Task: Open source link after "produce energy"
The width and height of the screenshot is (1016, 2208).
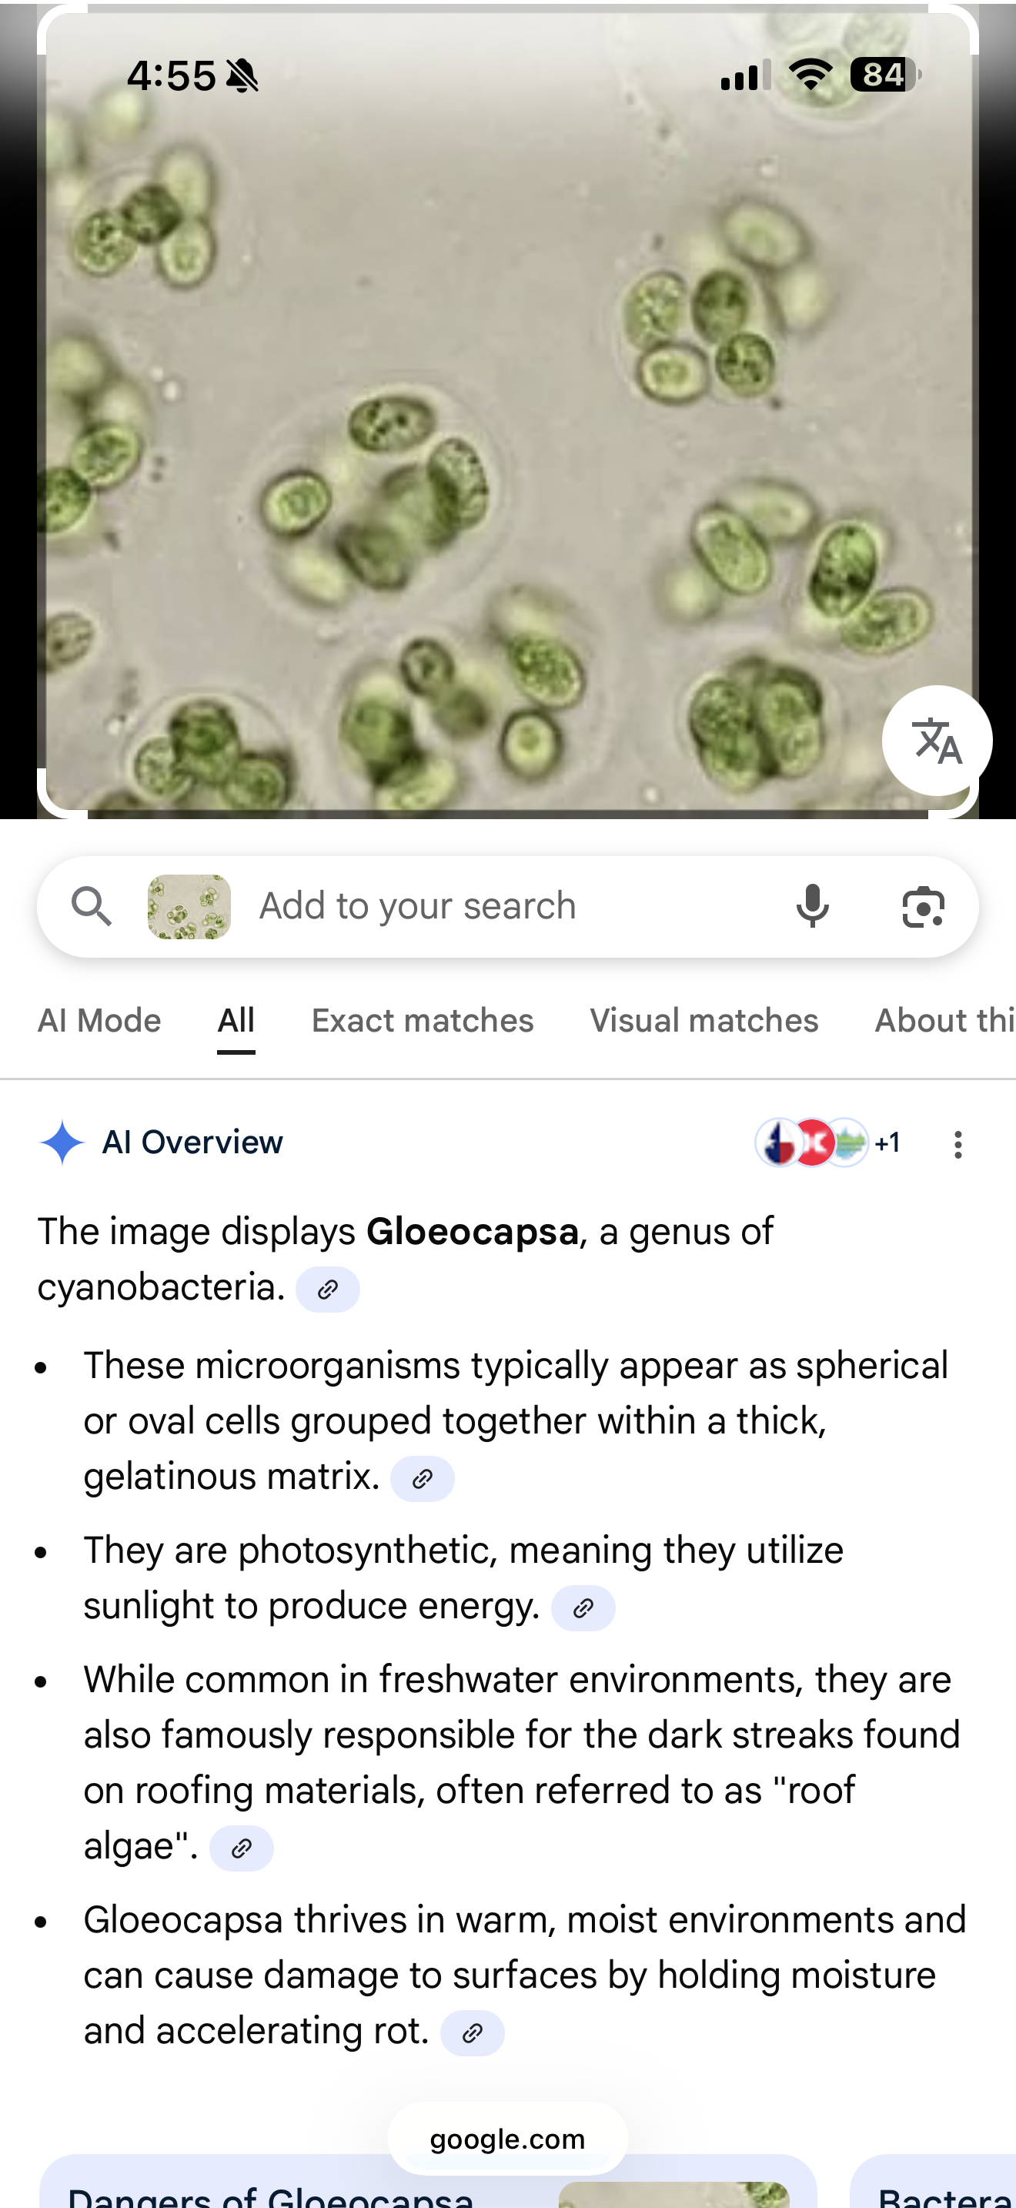Action: 583,1609
